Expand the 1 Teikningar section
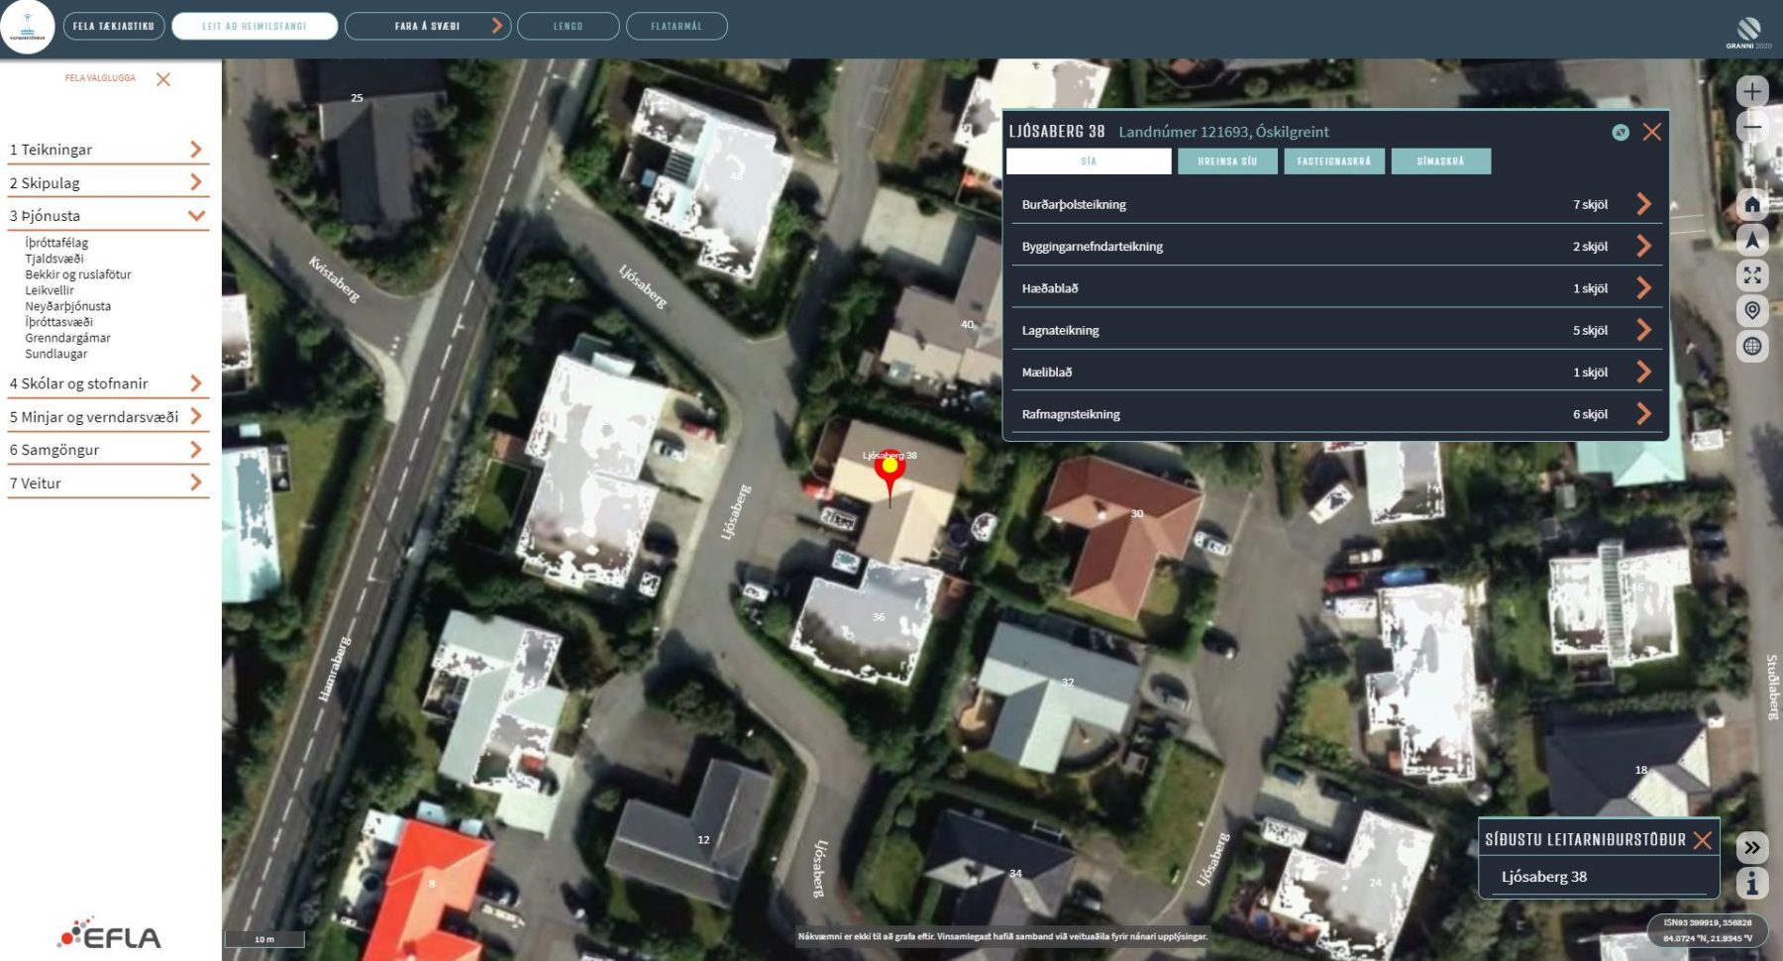The height and width of the screenshot is (961, 1783). coord(196,150)
